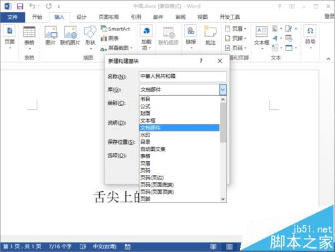Screen dimensions: 335x252
Task: Switch to the 开发工具 Developer tab
Action: (230, 17)
